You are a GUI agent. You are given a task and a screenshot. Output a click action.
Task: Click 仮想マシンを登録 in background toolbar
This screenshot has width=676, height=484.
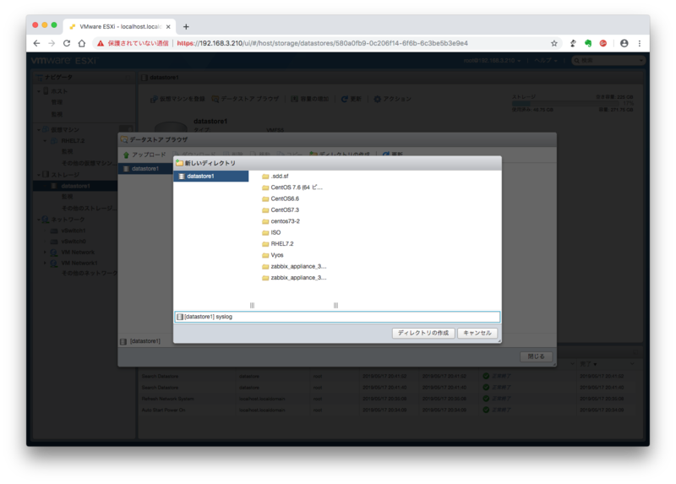pyautogui.click(x=177, y=99)
